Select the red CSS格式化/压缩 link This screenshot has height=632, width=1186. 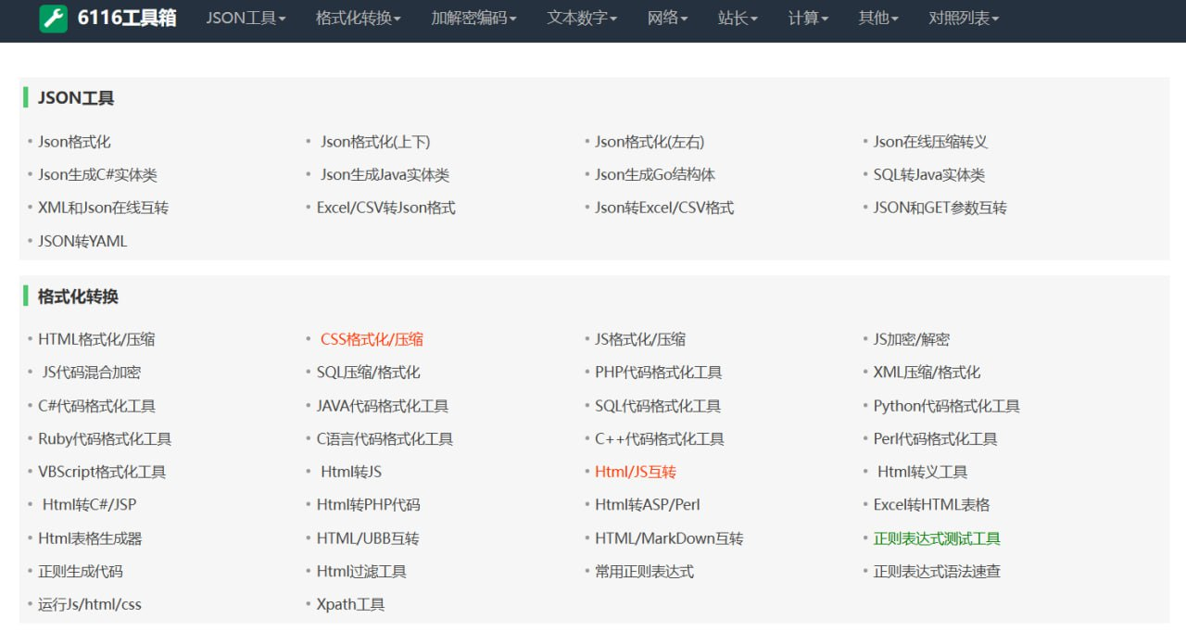click(372, 340)
